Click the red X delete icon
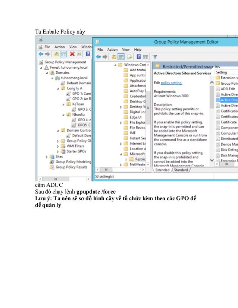 pyautogui.click(x=72, y=54)
